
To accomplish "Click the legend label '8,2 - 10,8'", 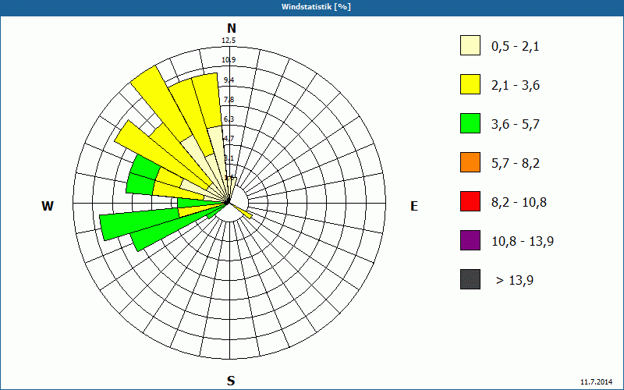I will [519, 203].
